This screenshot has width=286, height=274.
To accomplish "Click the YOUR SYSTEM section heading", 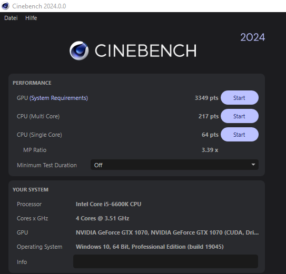I will [x=31, y=190].
